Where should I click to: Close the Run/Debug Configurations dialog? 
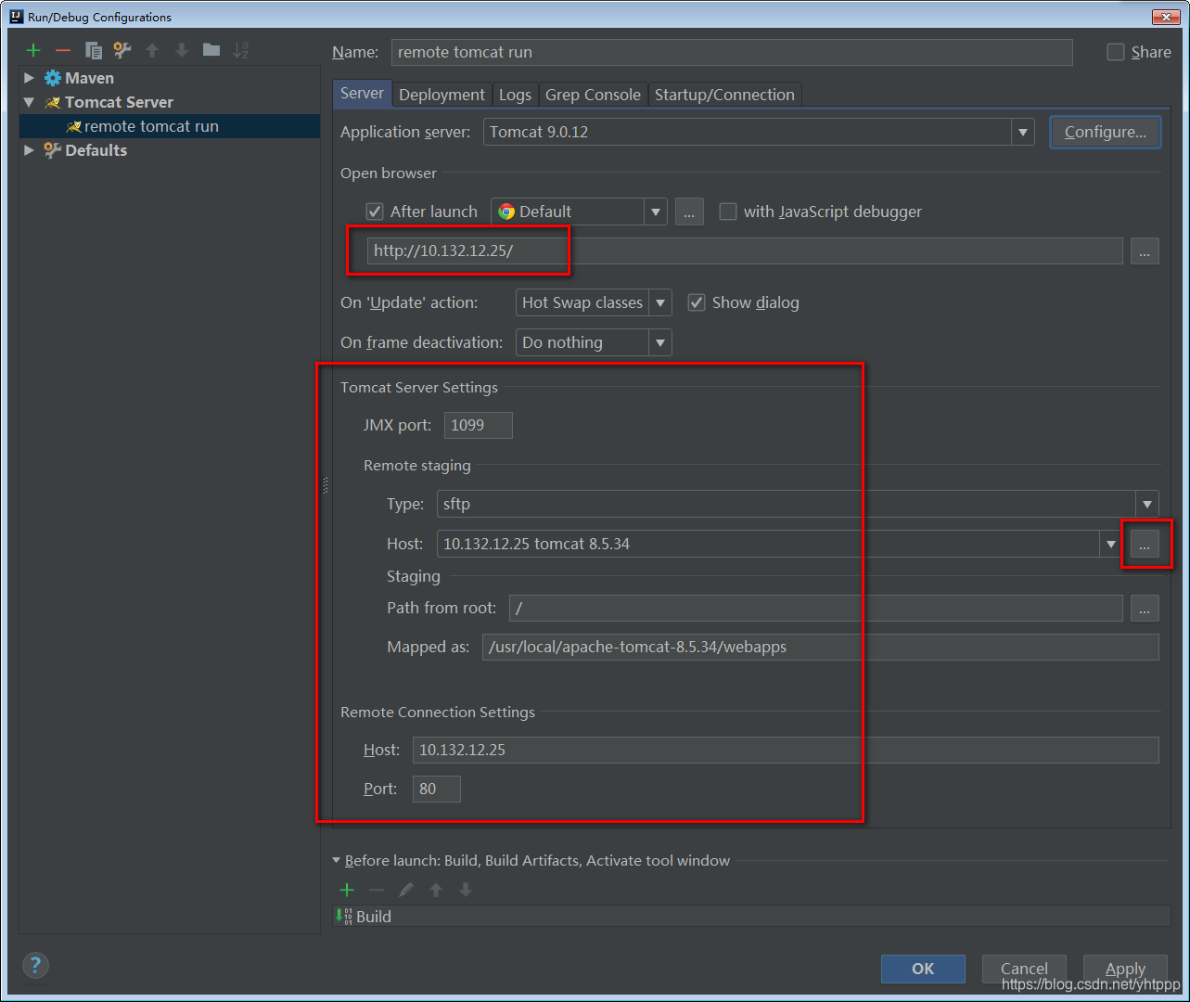point(1165,17)
